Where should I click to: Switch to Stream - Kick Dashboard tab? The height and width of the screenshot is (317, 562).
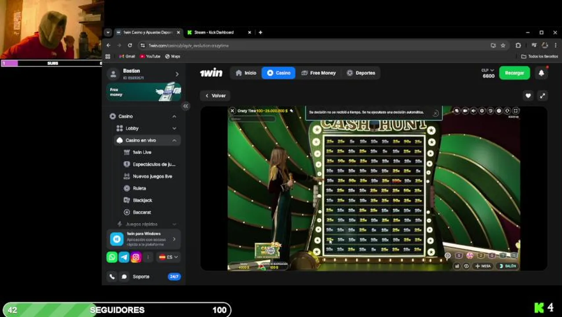click(219, 32)
